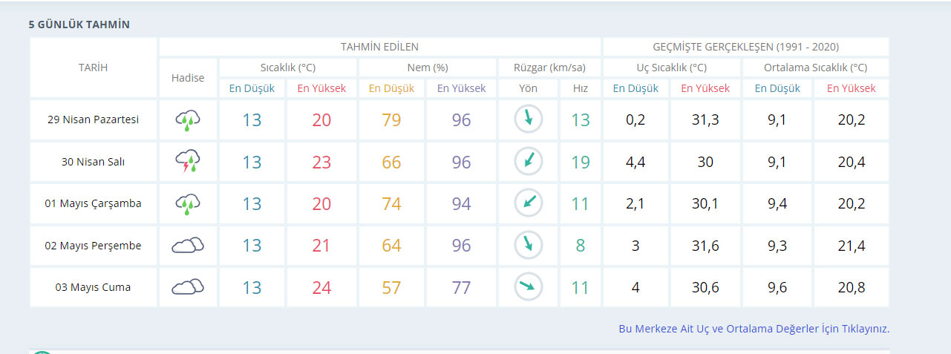Click the 'Rüzgar (km/sa)' column header
Image resolution: width=951 pixels, height=354 pixels.
coord(549,68)
